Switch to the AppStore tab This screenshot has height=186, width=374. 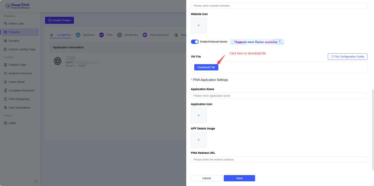(85, 35)
